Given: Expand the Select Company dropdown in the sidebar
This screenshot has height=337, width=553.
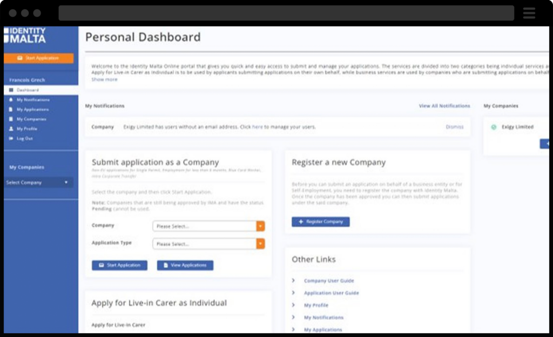Looking at the screenshot, I should (x=39, y=183).
